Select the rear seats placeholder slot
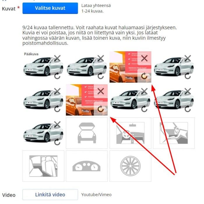 coord(43,166)
